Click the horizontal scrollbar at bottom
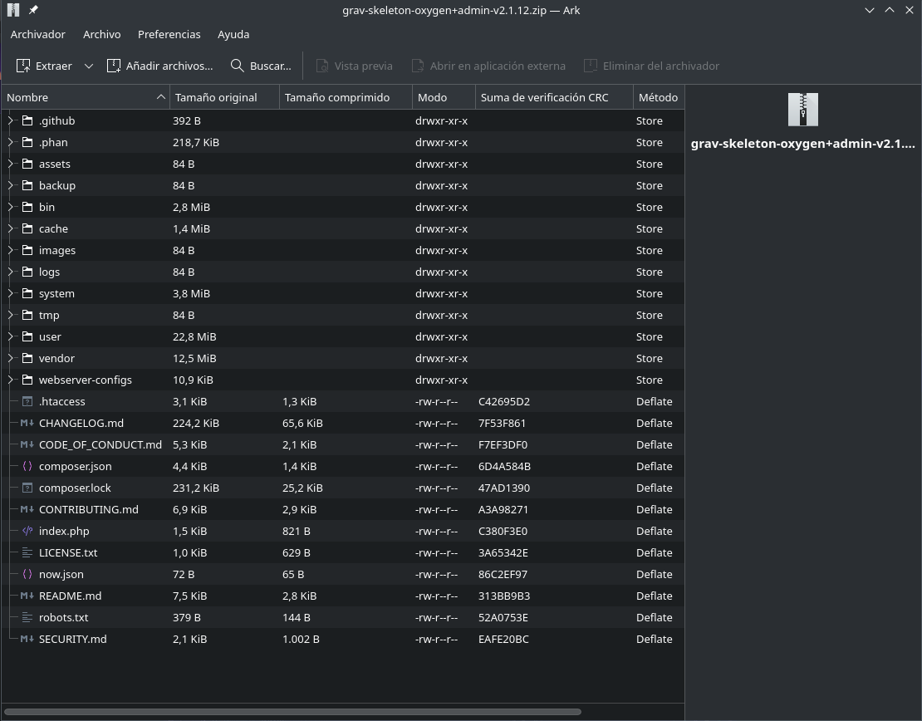922x721 pixels. point(292,712)
